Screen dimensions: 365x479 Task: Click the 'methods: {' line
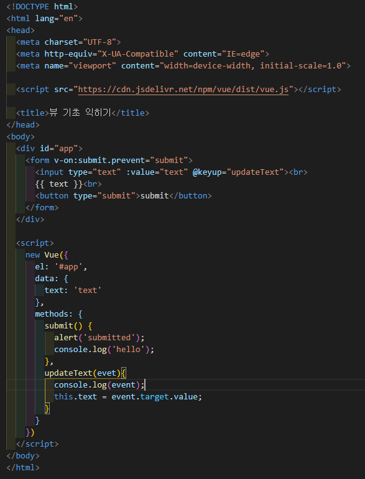58,314
